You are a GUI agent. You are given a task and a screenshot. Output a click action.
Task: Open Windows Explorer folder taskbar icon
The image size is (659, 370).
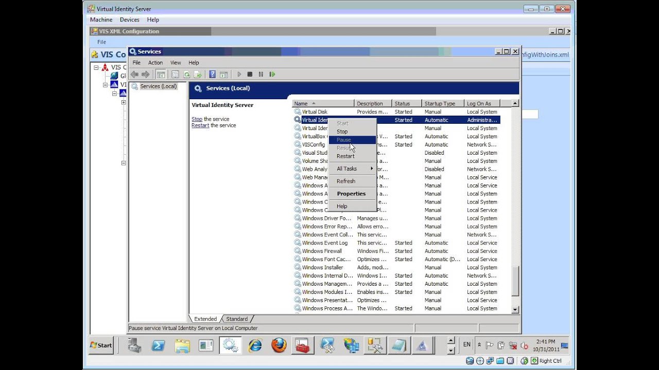pos(182,345)
